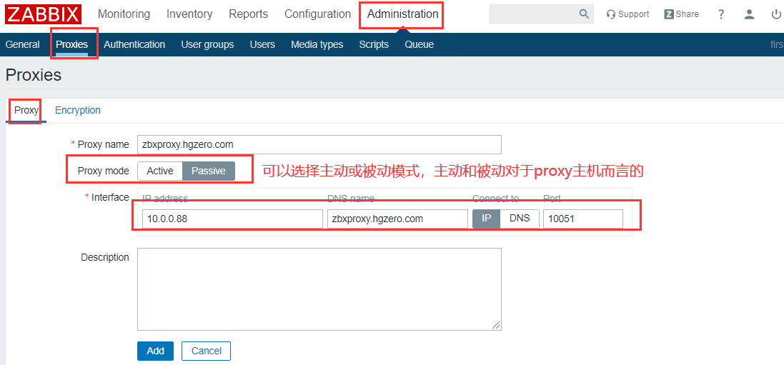Open the Administration menu
This screenshot has width=784, height=365.
pos(402,14)
